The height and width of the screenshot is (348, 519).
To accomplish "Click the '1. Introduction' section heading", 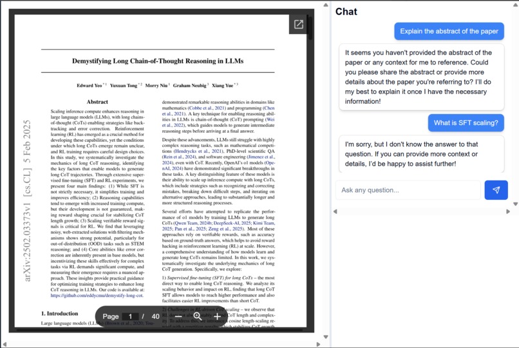I will click(60, 313).
